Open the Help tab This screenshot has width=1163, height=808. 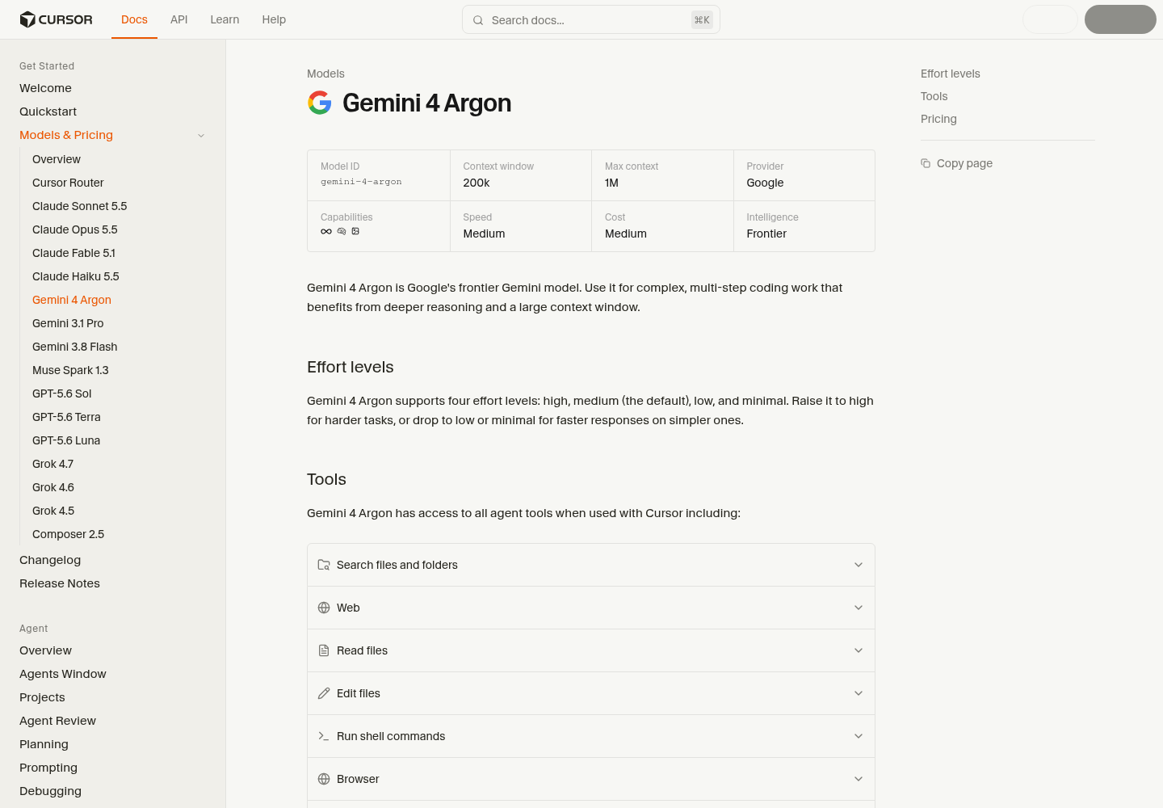pos(274,19)
